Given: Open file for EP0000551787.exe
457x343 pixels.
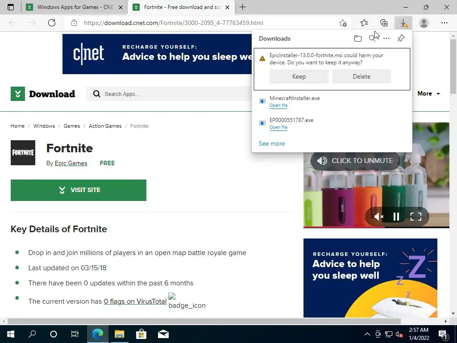Looking at the screenshot, I should coord(278,127).
